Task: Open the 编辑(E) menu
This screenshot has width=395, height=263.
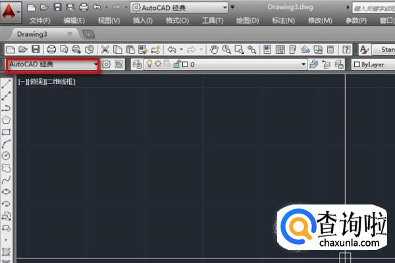Action: click(74, 20)
